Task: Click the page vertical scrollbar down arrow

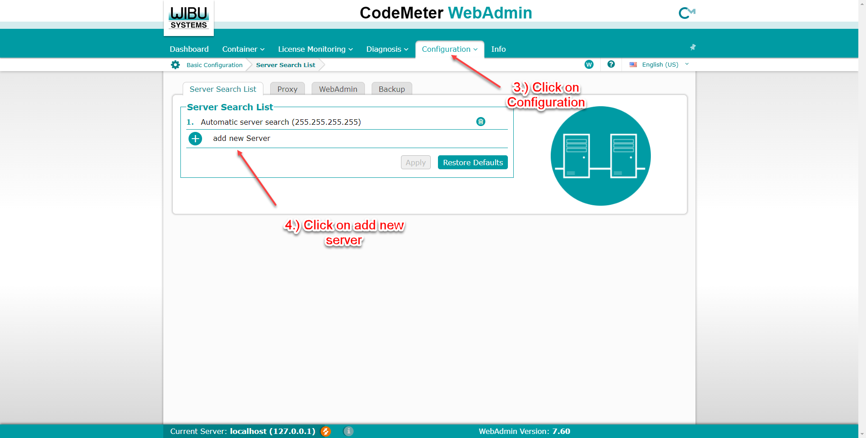Action: pos(862,434)
